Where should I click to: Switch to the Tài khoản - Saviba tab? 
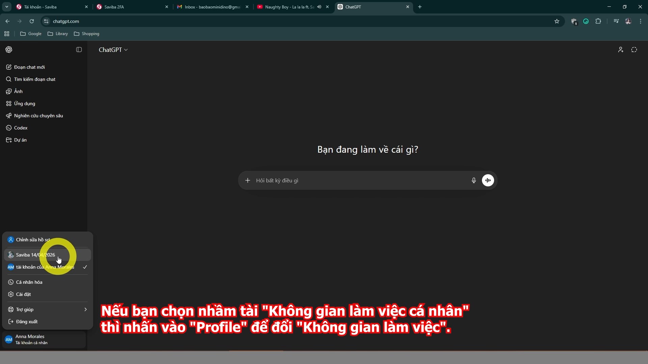[52, 7]
